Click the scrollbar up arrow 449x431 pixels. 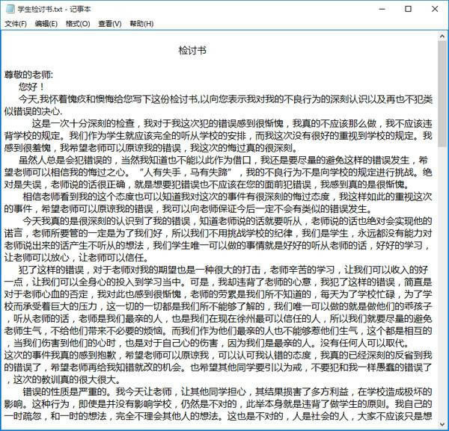pos(442,37)
